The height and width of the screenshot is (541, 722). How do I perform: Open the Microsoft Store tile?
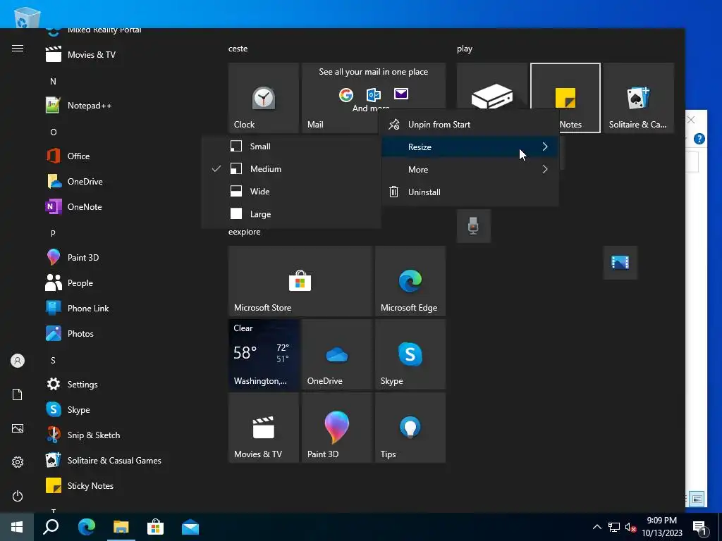[300, 281]
